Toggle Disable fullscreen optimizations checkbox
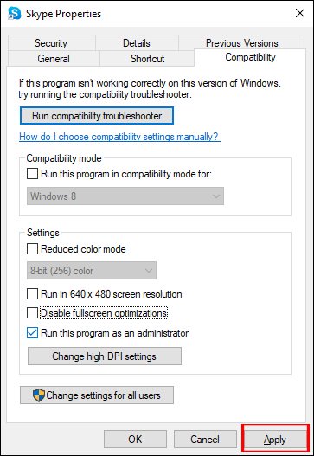Screen dimensions: 314x456 click(x=32, y=313)
